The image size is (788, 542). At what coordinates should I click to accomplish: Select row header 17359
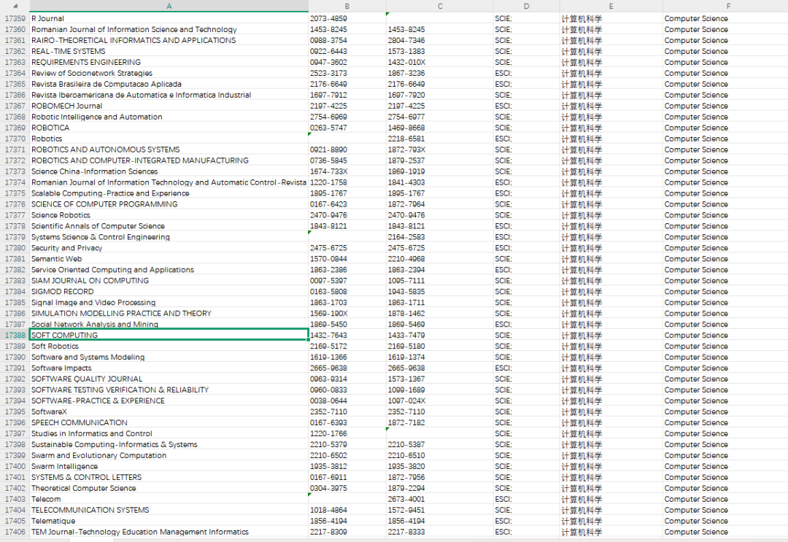tap(15, 18)
